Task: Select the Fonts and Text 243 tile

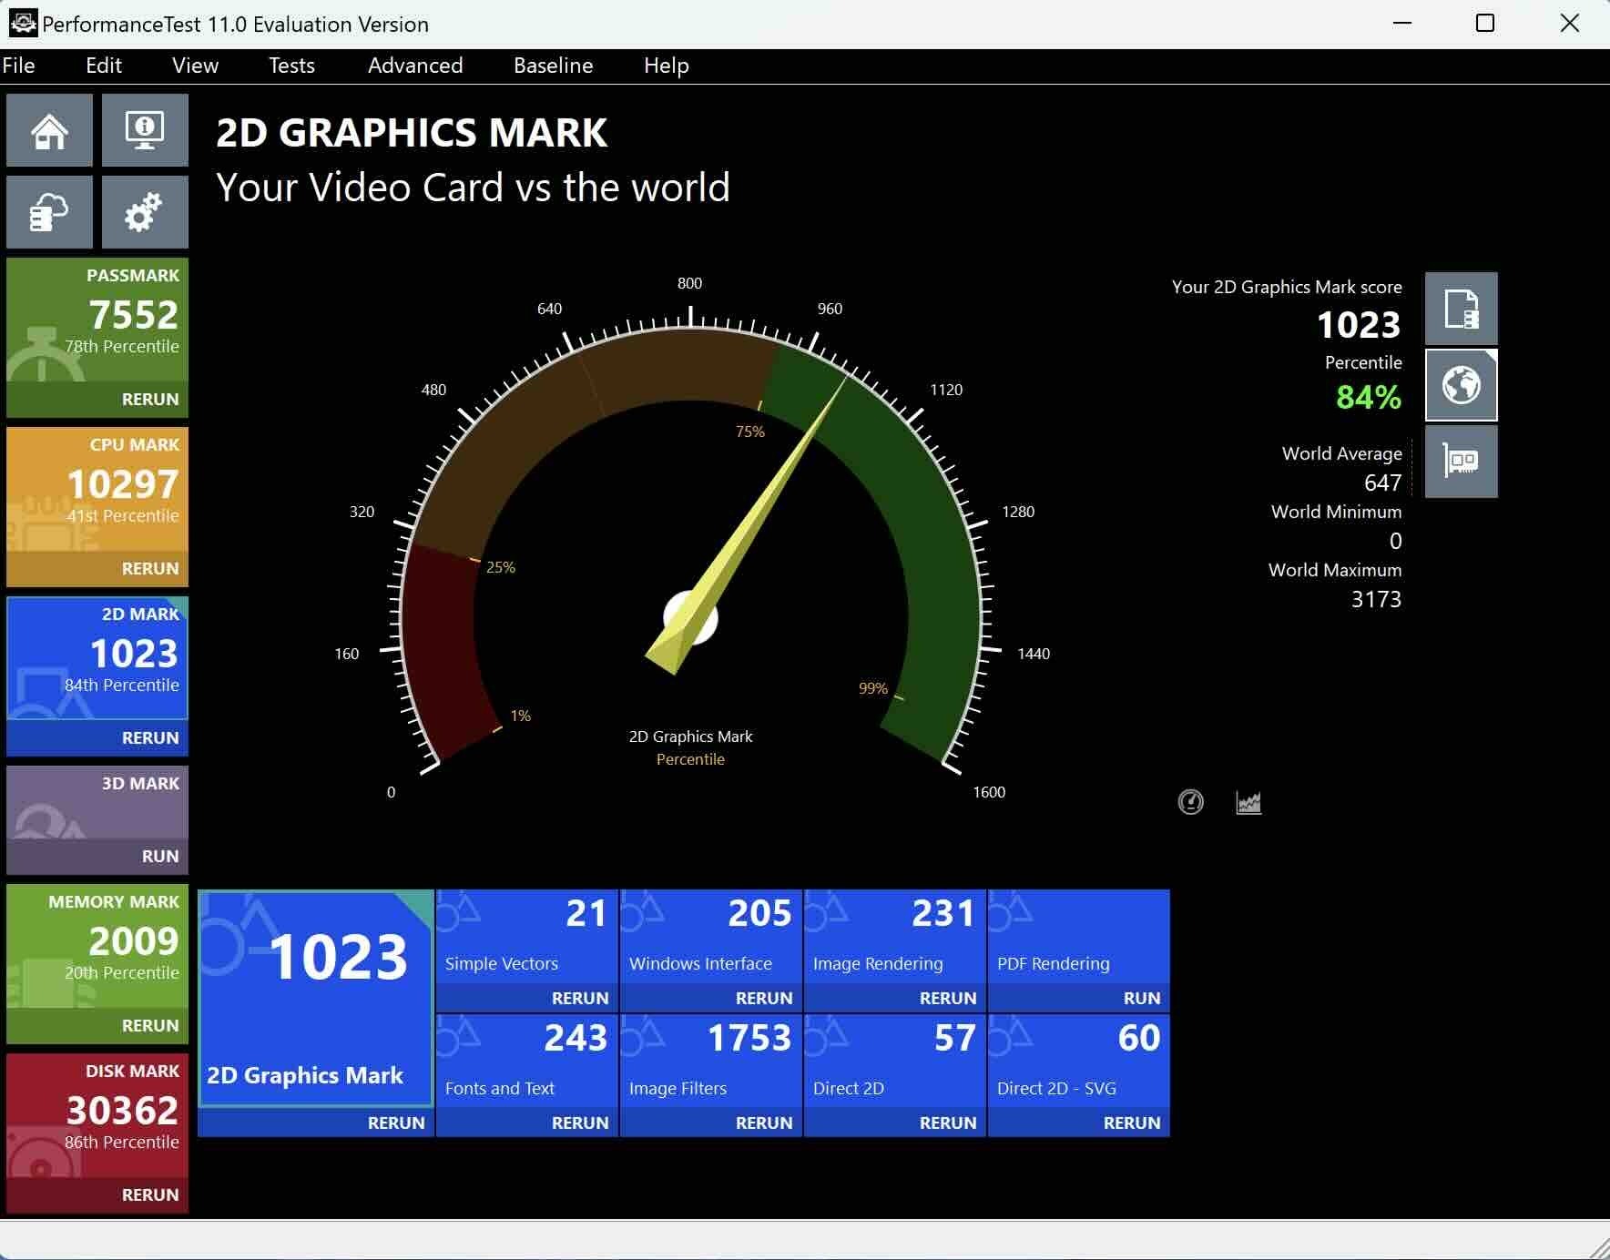Action: pyautogui.click(x=527, y=1062)
